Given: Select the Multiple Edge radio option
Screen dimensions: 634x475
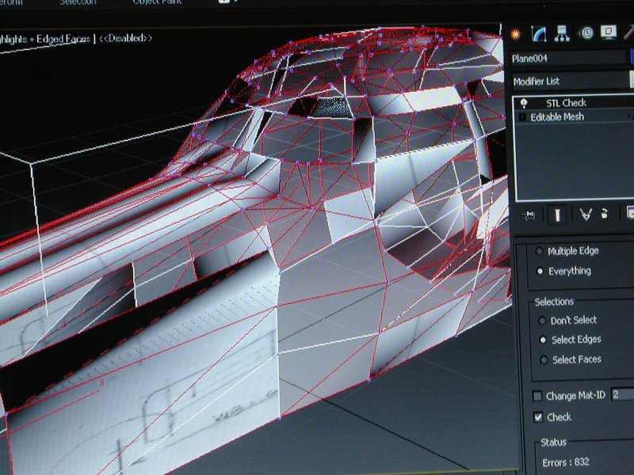Looking at the screenshot, I should point(540,251).
